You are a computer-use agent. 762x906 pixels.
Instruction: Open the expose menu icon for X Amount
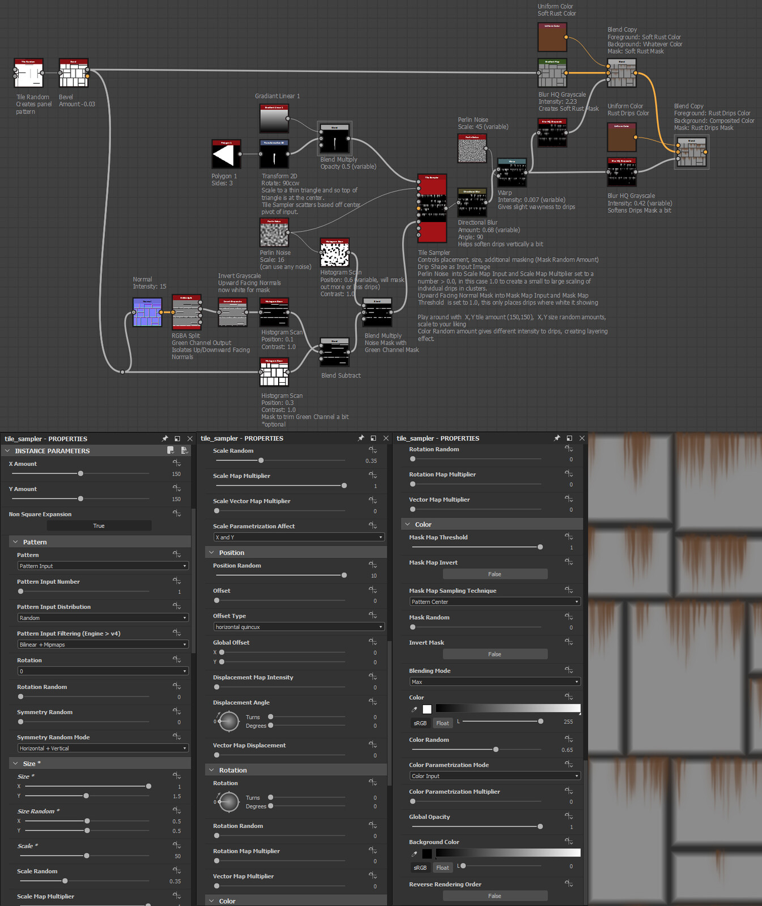pos(177,463)
